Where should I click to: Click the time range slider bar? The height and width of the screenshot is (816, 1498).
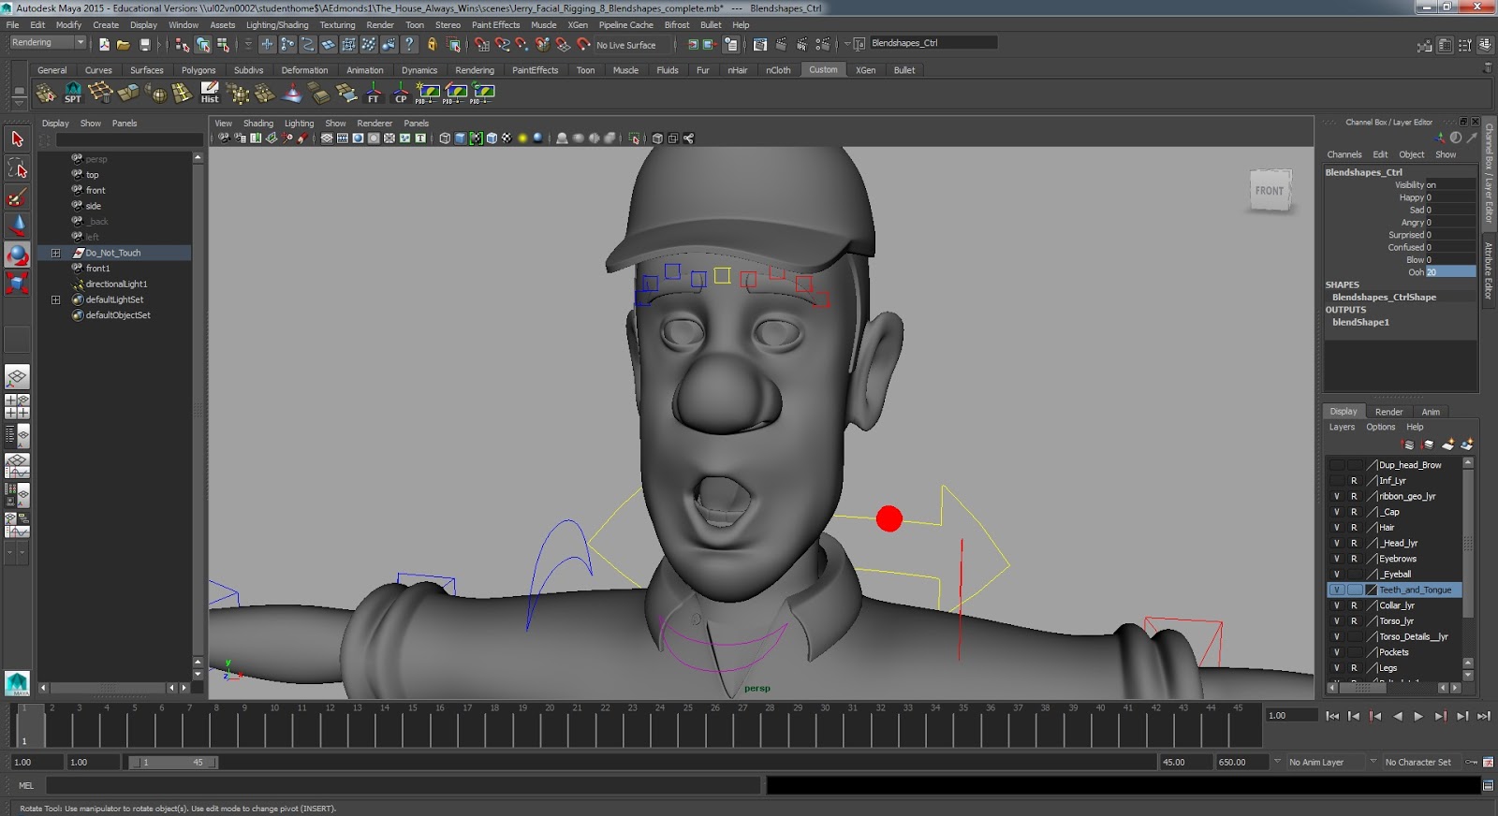click(x=172, y=763)
